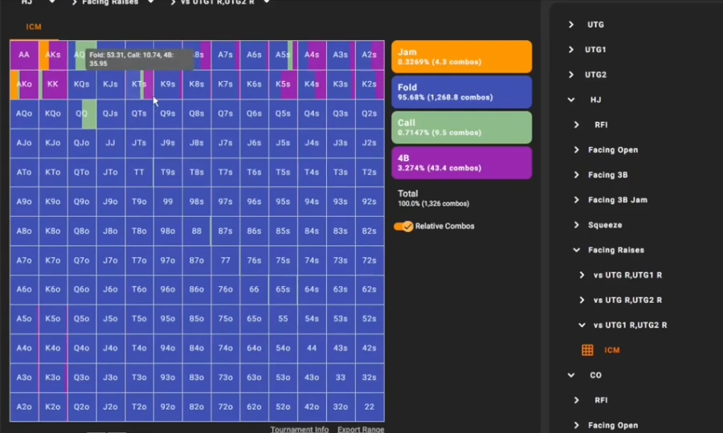Select the 77 hand cell
Image resolution: width=723 pixels, height=433 pixels.
(x=225, y=260)
